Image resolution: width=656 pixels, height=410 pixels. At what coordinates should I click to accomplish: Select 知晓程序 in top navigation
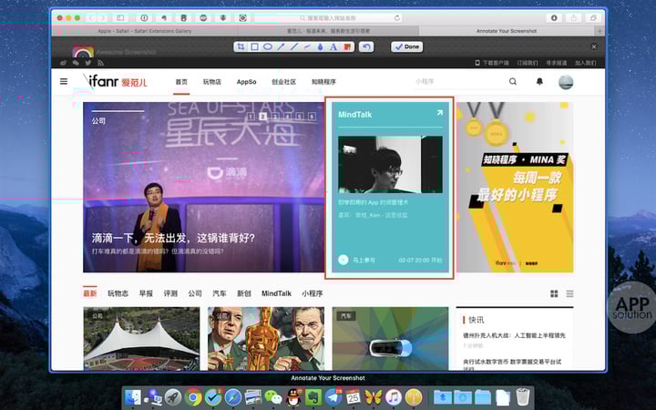click(x=323, y=82)
